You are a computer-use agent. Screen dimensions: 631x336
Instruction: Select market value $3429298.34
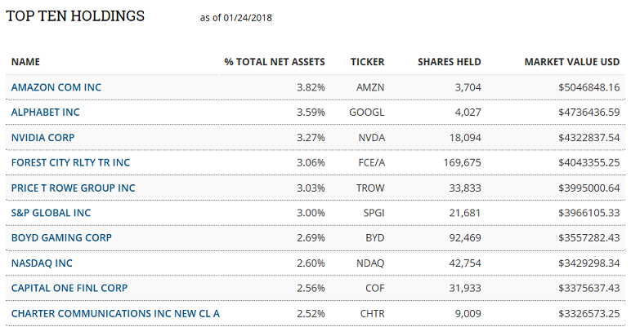(588, 263)
